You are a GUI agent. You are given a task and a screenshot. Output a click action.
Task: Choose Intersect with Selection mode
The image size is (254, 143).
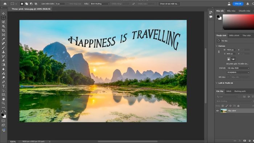coord(36,4)
